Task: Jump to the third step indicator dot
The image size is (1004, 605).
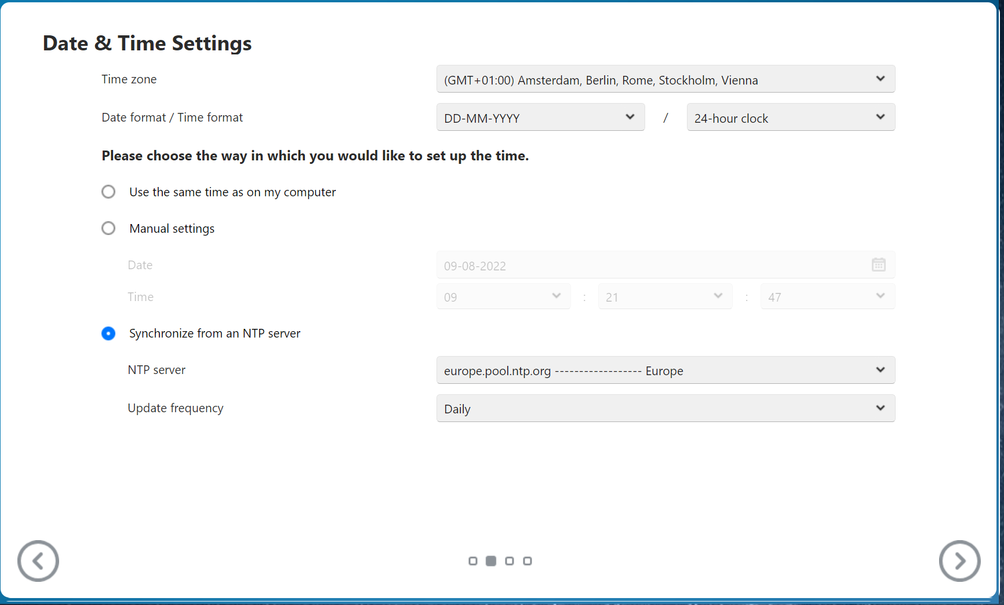Action: [510, 561]
